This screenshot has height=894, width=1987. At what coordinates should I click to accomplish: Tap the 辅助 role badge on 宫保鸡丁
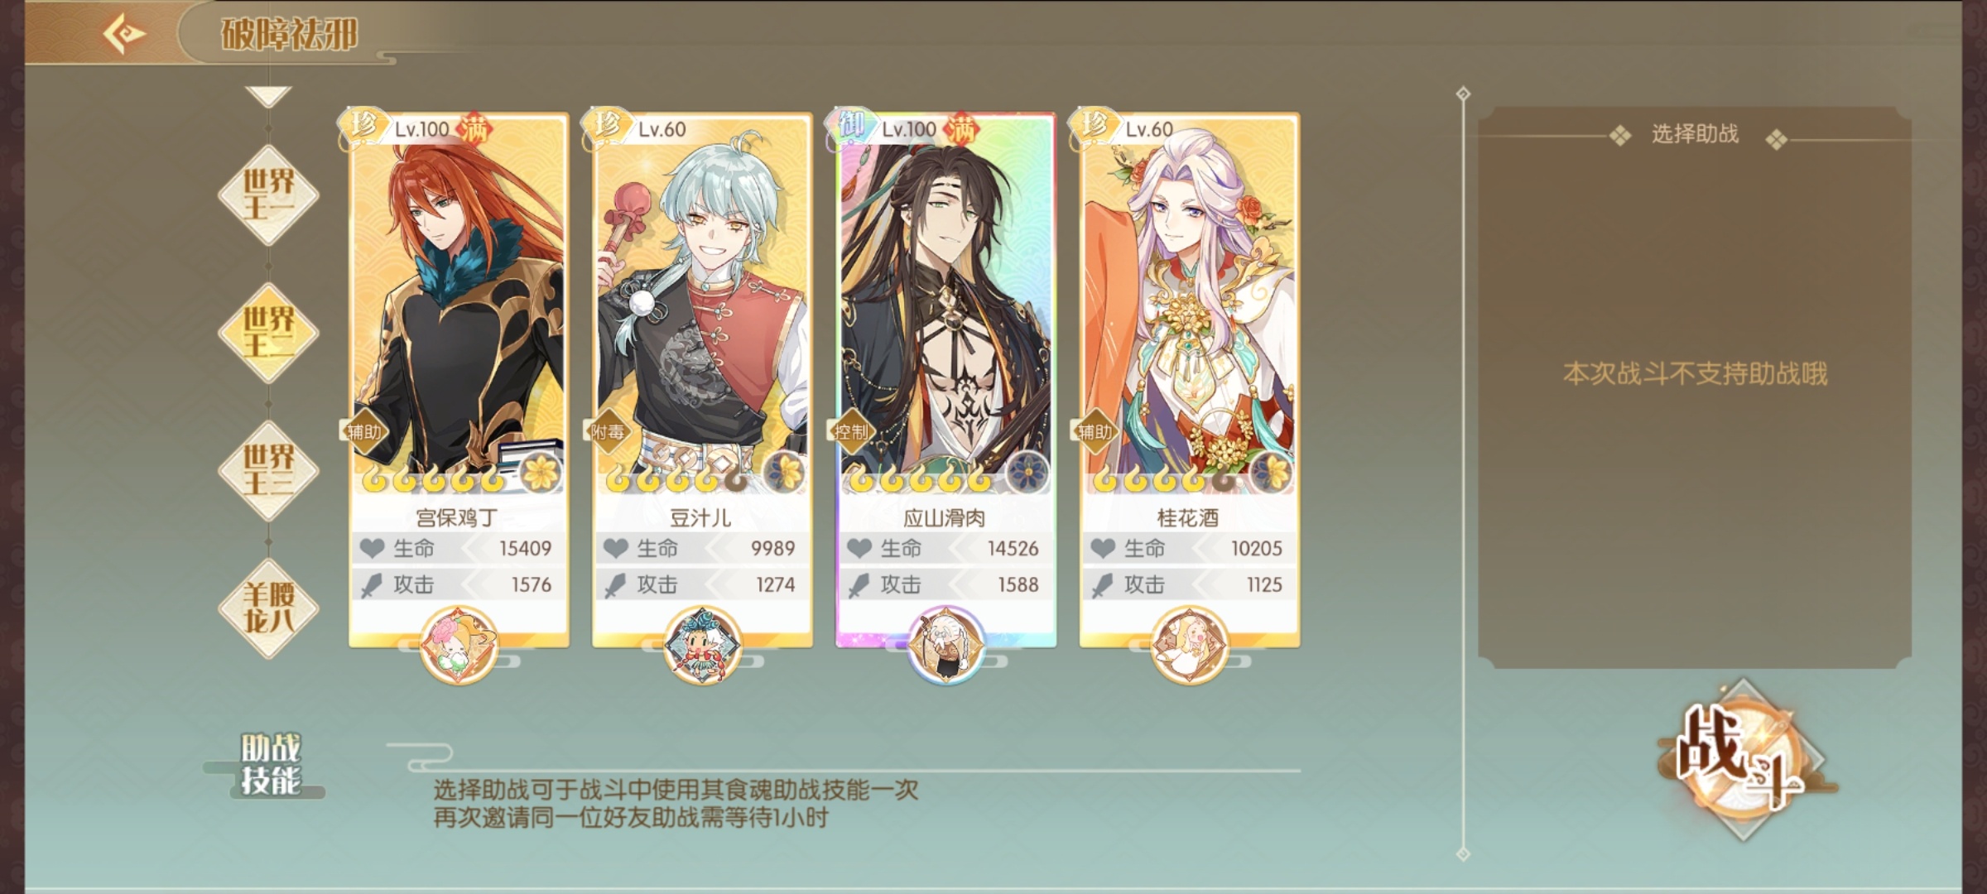[x=363, y=431]
